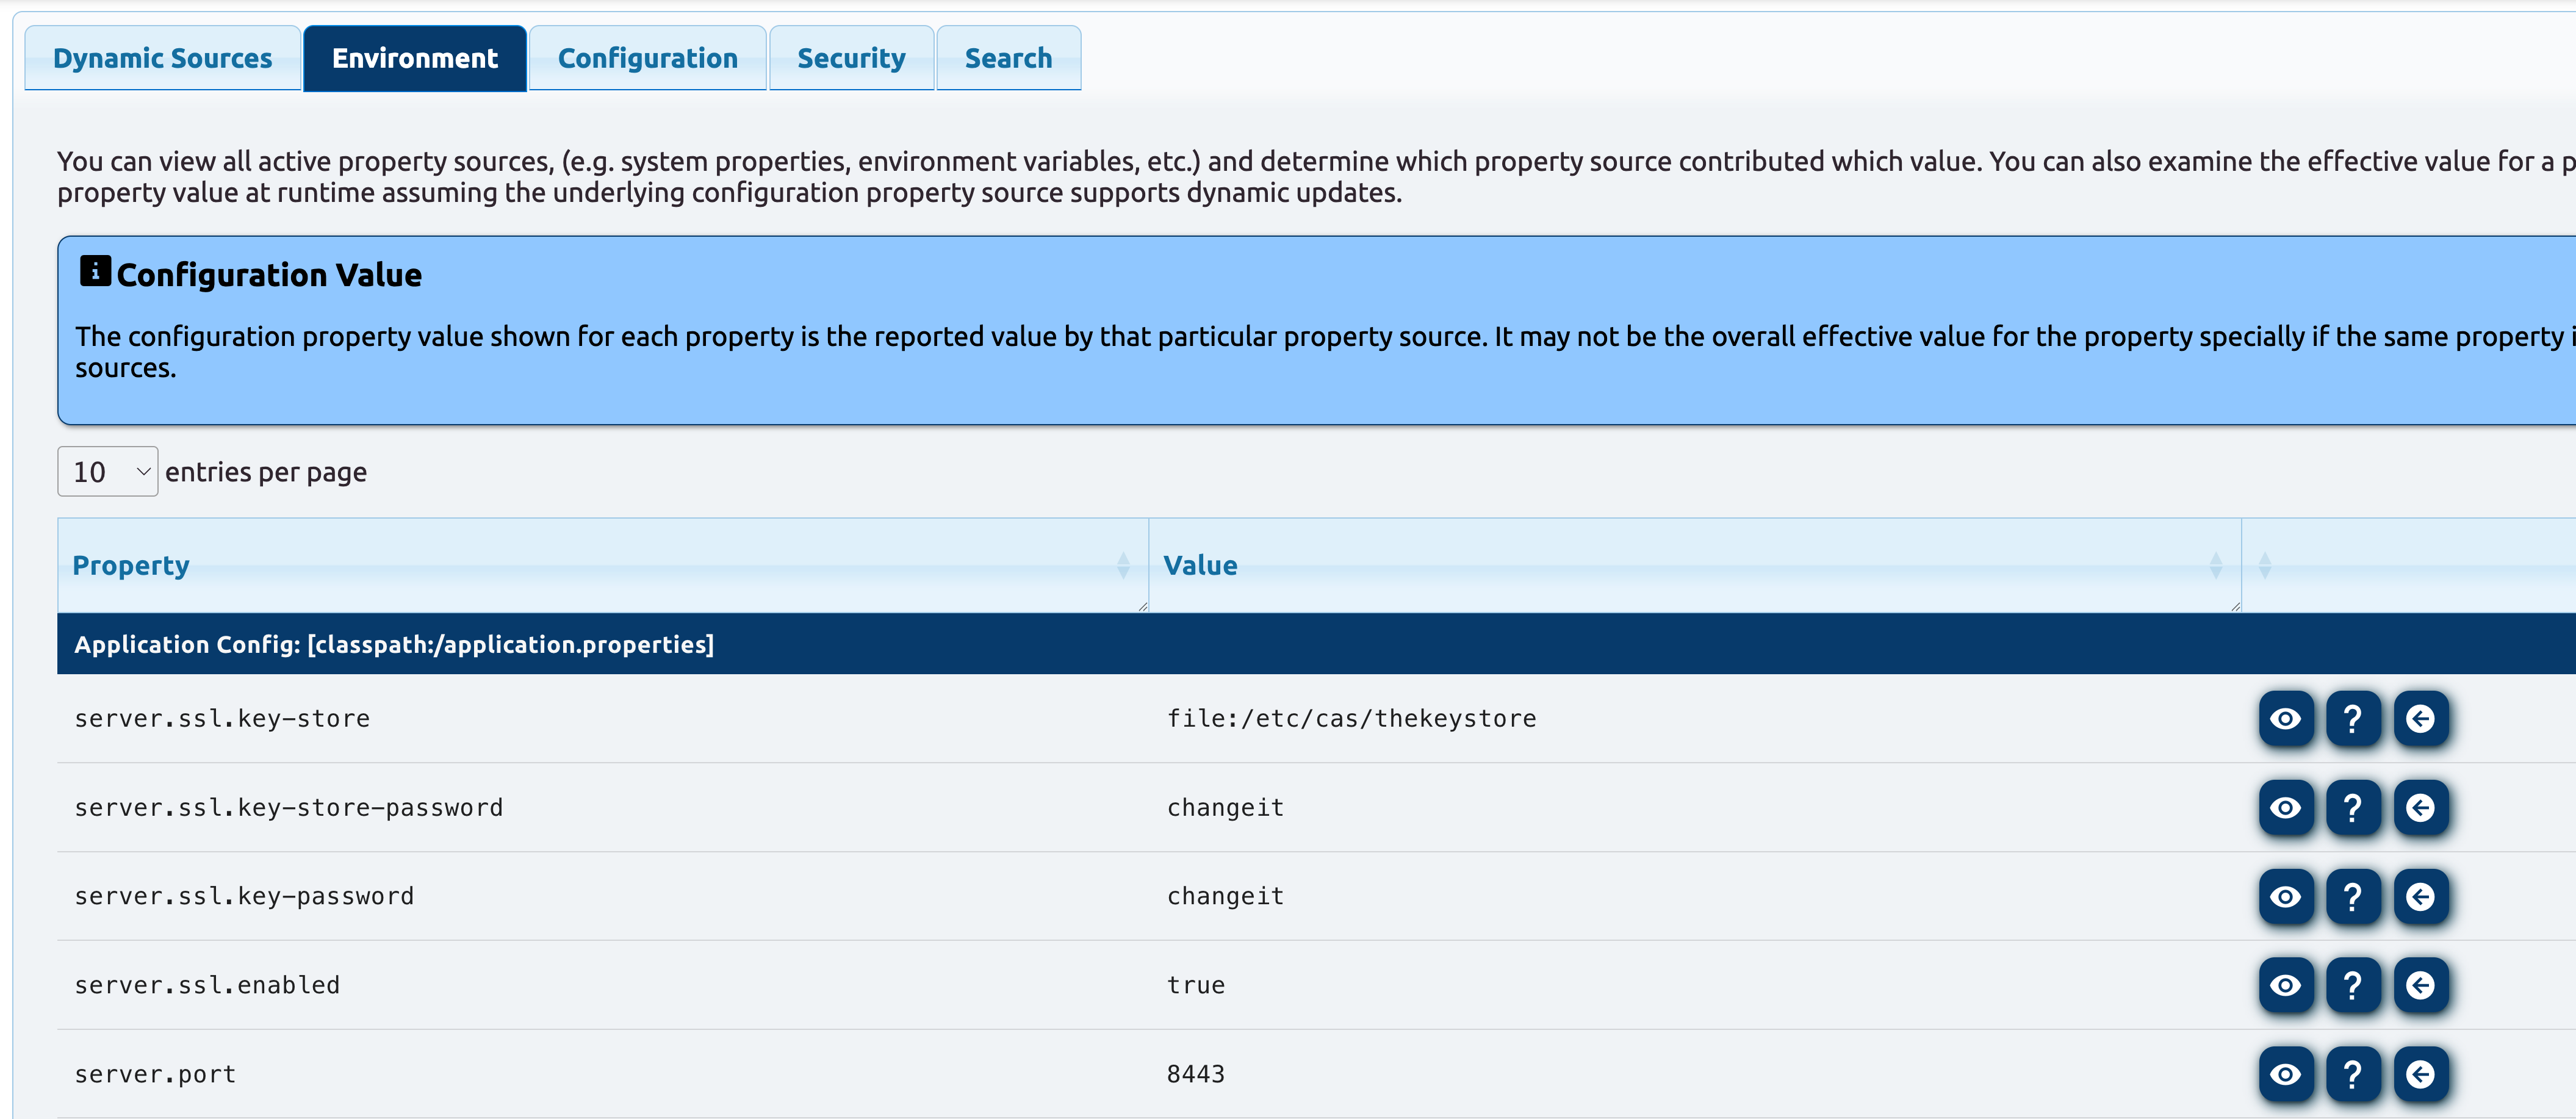
Task: Open the entries per page dropdown
Action: coord(108,471)
